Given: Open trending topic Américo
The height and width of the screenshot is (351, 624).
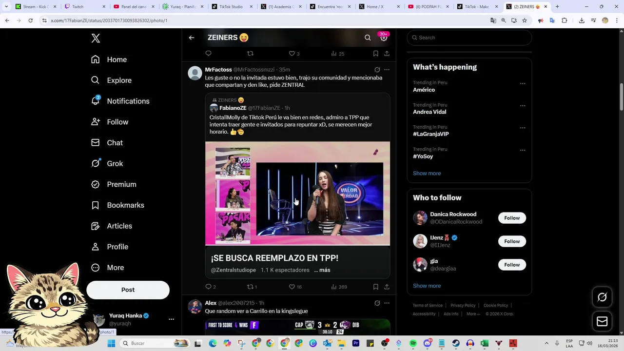Looking at the screenshot, I should click(x=424, y=90).
